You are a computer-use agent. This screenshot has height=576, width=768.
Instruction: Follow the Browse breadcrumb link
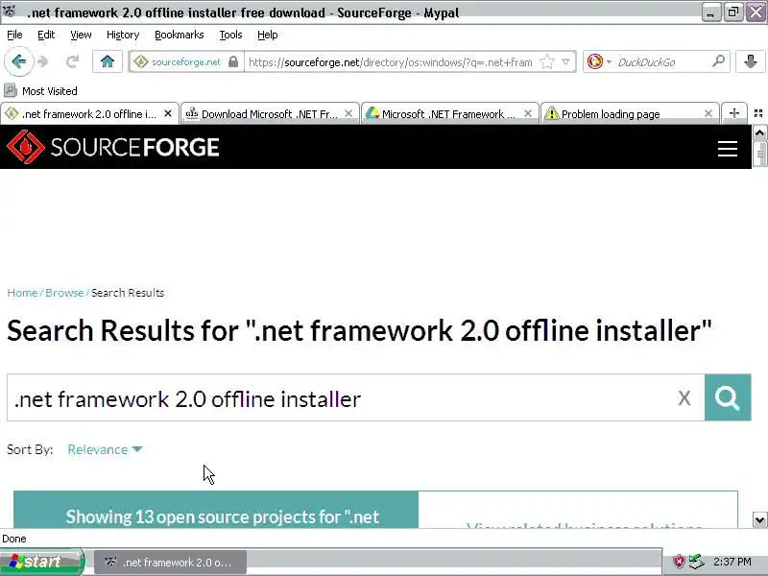click(64, 293)
